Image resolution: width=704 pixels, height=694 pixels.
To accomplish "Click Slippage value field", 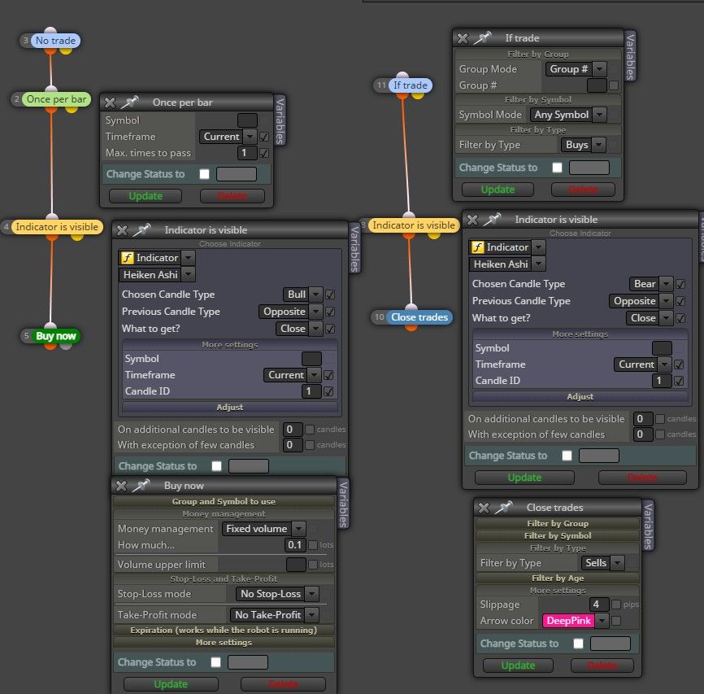I will (598, 605).
